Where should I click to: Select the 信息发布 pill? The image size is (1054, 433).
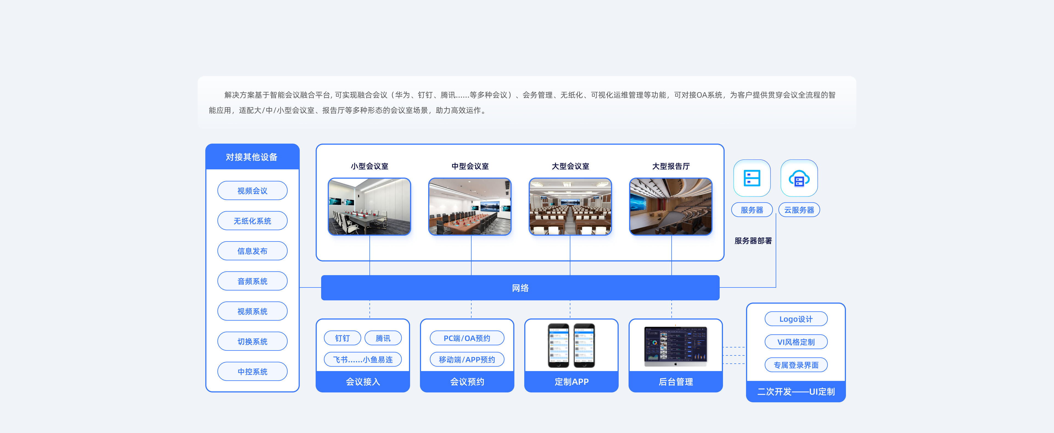click(252, 251)
